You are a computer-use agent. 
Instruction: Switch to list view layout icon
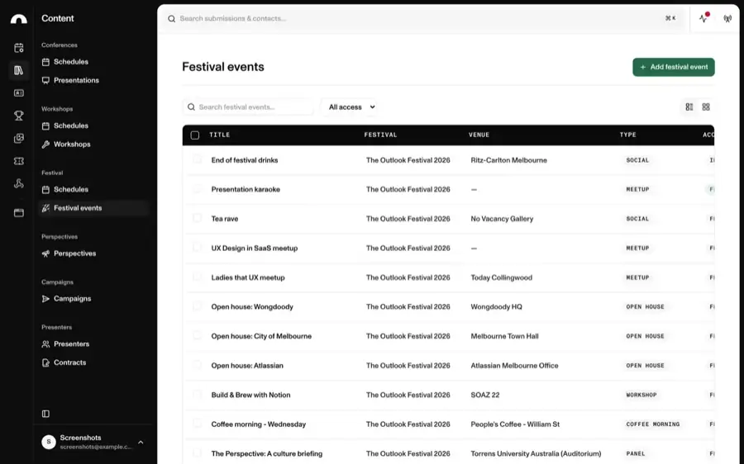click(689, 107)
